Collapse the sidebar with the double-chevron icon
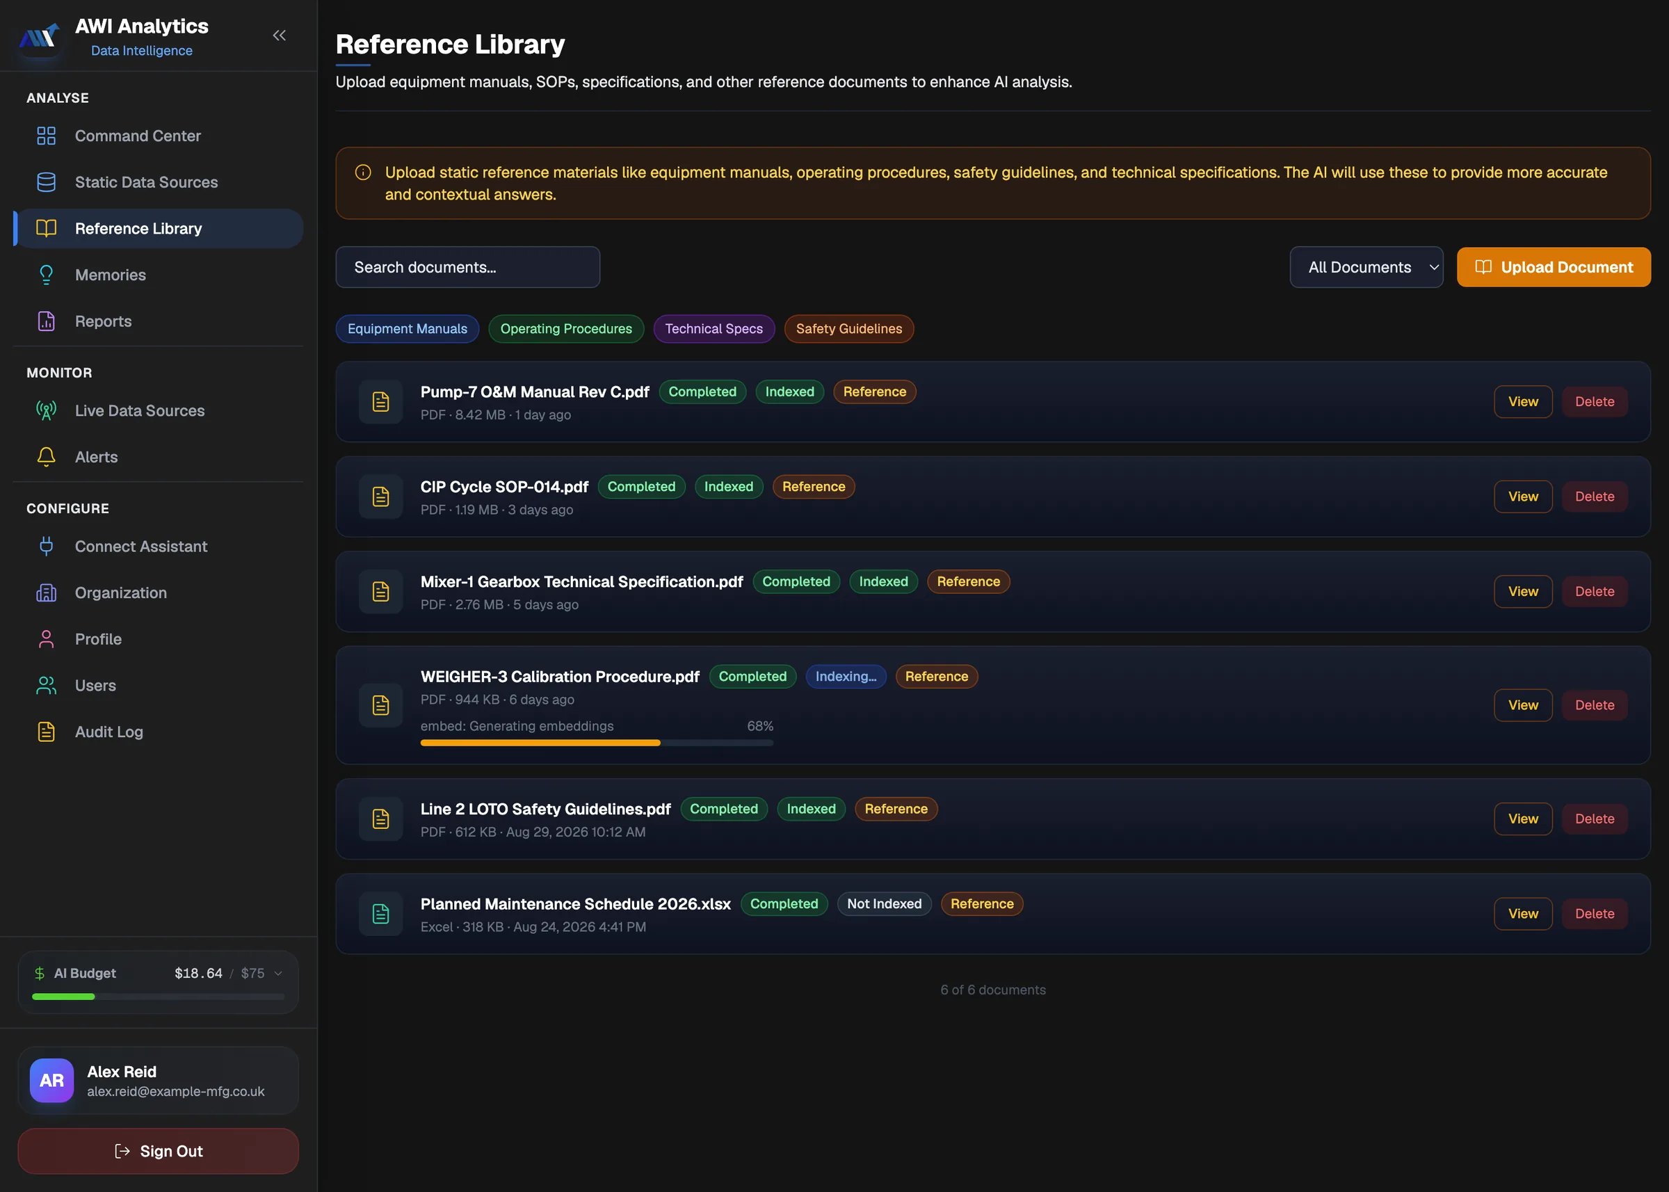Screen dimensions: 1669x1192 pos(279,35)
